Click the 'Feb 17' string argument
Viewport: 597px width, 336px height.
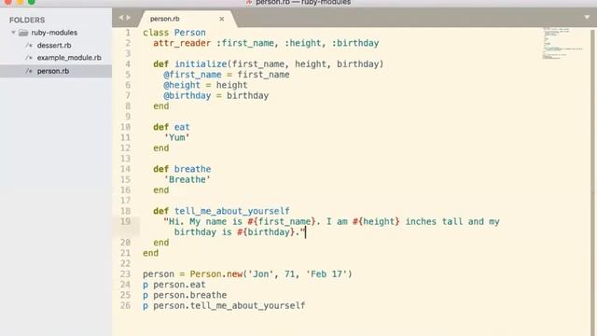(326, 273)
